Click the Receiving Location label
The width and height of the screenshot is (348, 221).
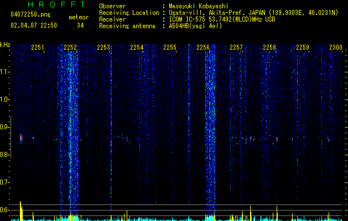(129, 13)
